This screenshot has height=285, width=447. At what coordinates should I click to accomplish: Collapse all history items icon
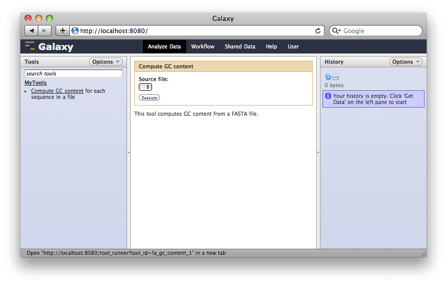click(335, 77)
